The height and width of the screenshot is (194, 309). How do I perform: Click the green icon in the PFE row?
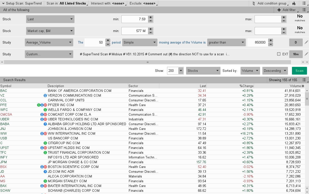pos(39,105)
